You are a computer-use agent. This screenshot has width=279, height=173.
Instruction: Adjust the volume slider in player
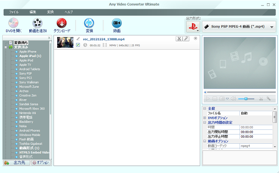coord(246,99)
